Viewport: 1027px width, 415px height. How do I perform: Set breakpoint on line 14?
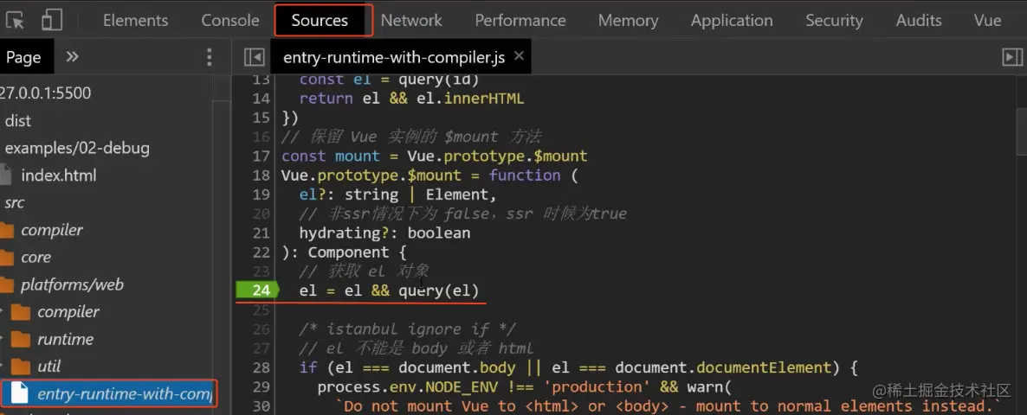tap(261, 99)
